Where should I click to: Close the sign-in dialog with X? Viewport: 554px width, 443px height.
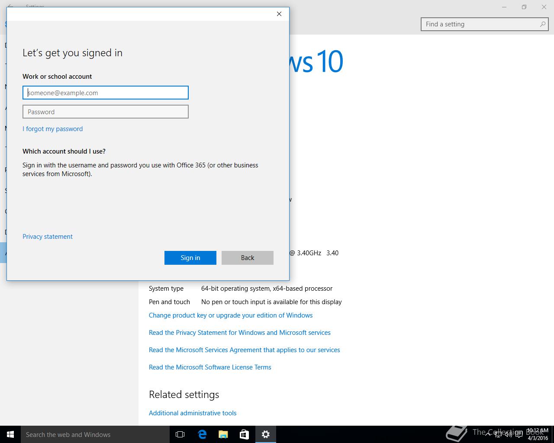click(x=279, y=14)
